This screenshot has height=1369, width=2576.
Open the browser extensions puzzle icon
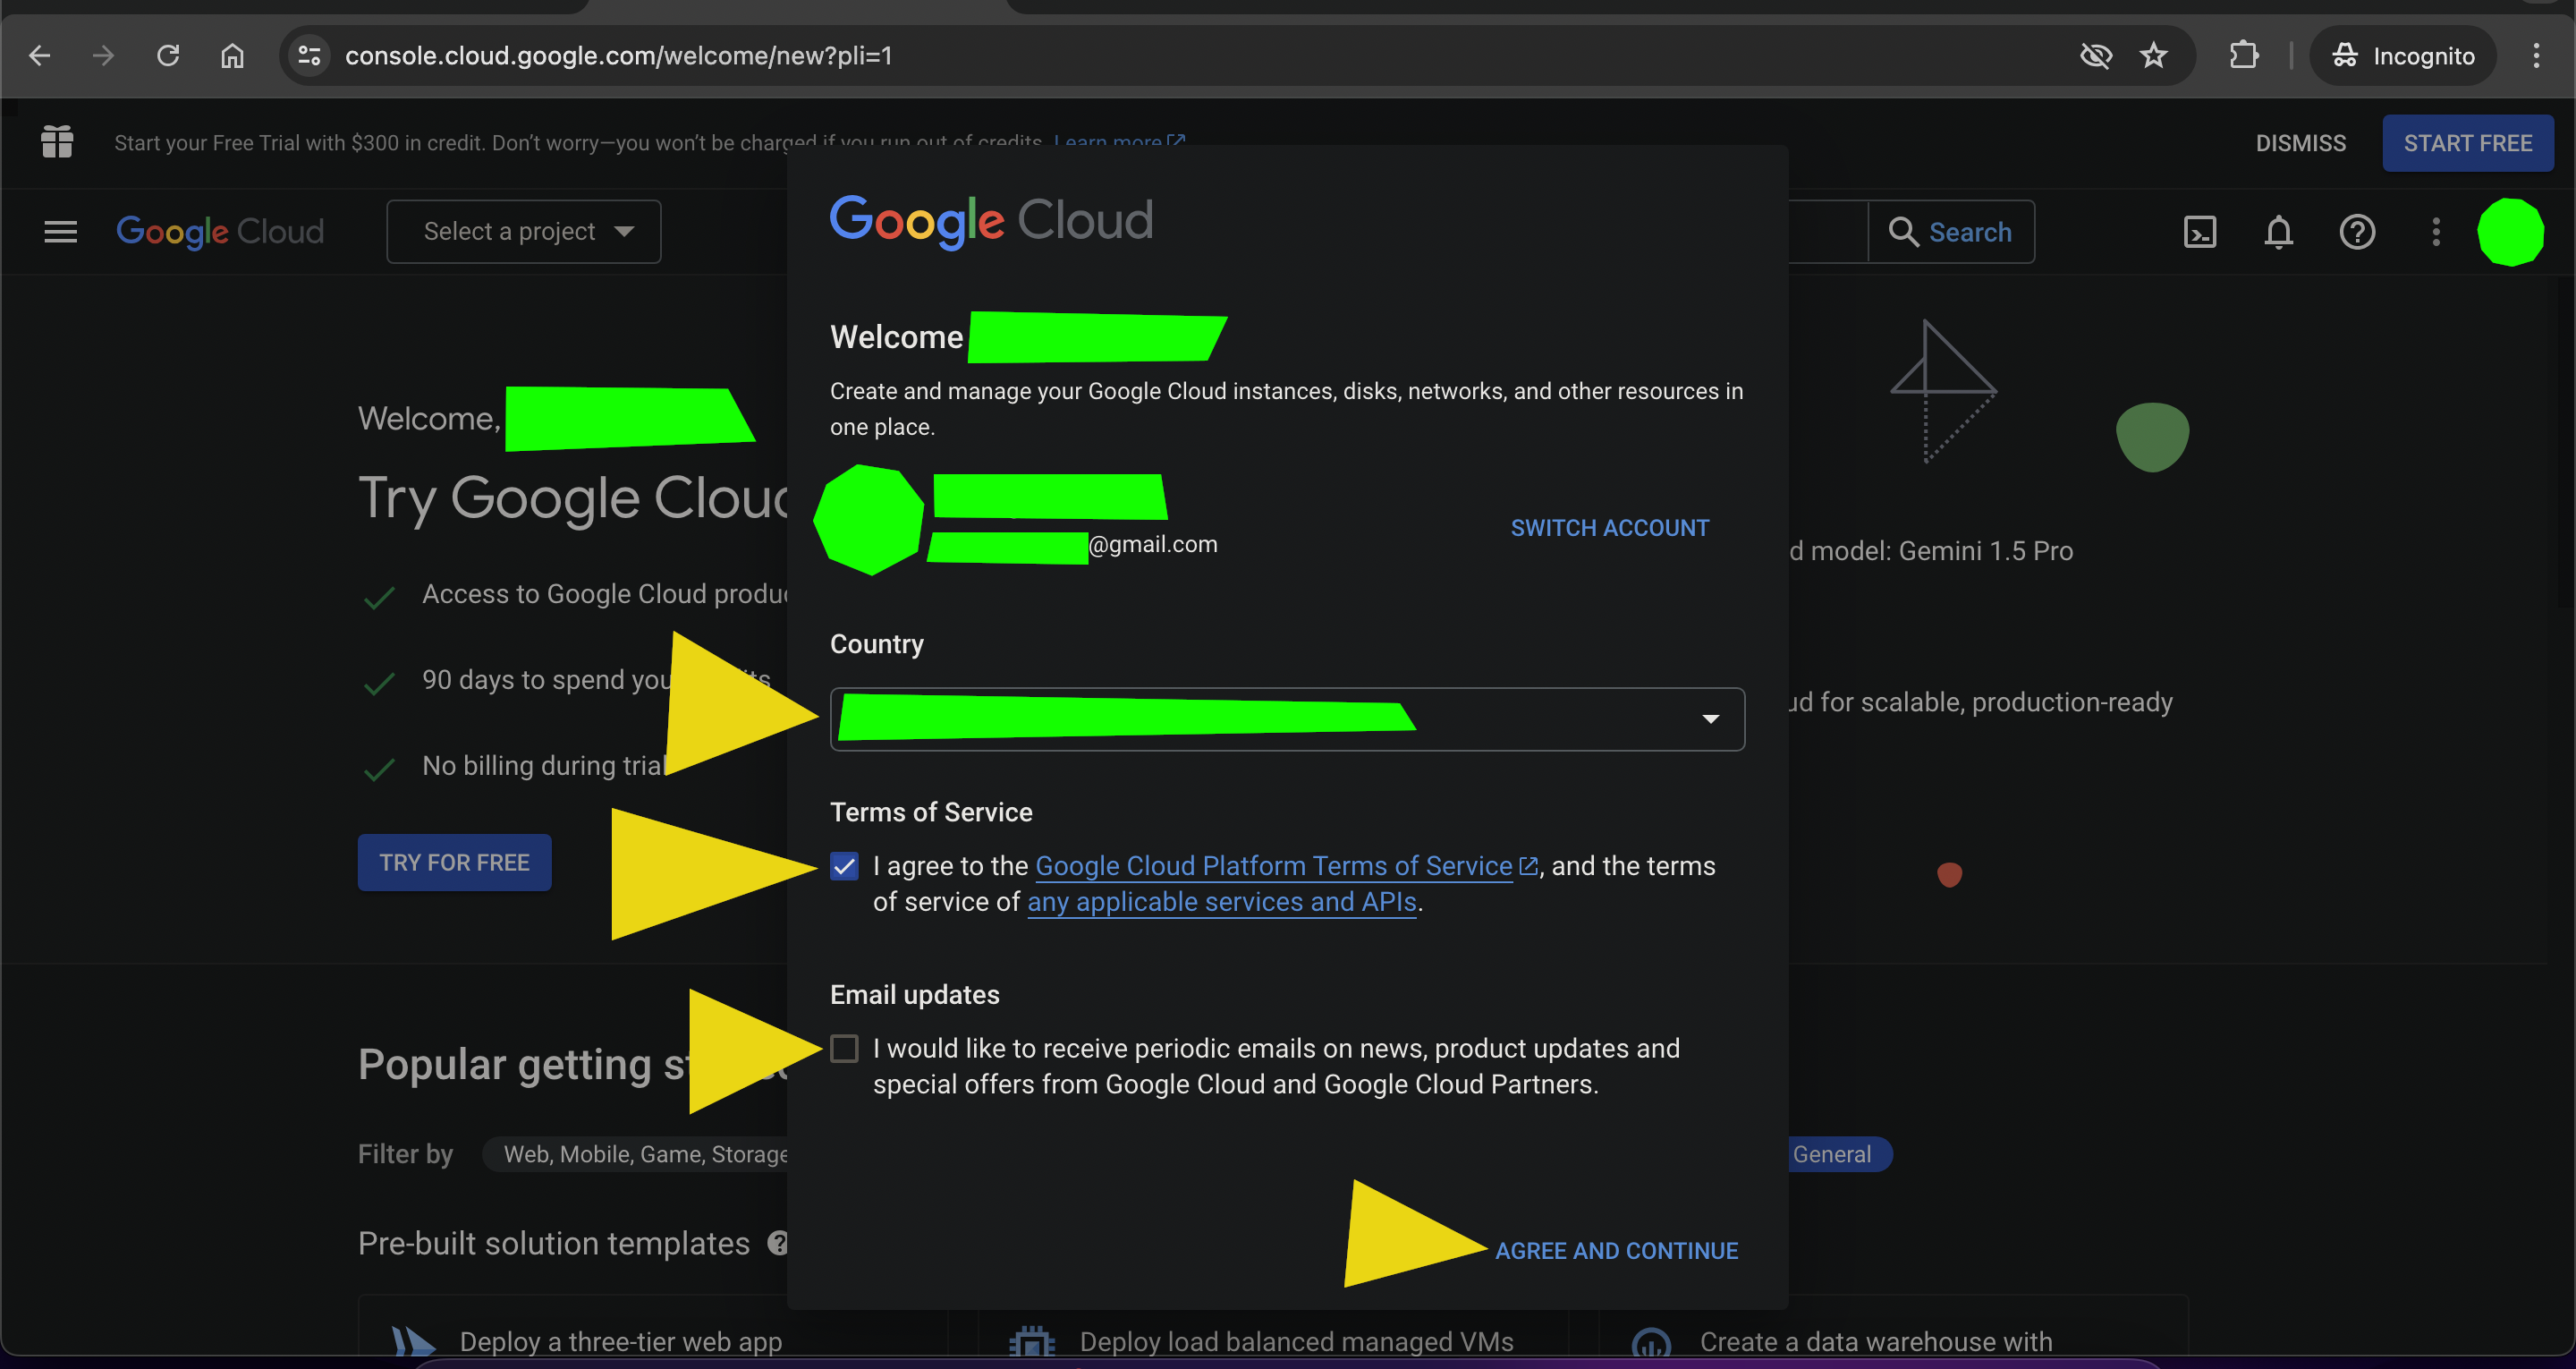[x=2244, y=56]
